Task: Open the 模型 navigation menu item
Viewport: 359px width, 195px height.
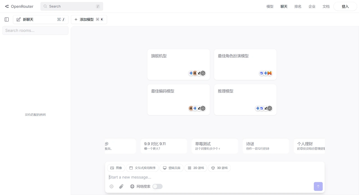Action: coord(270,6)
